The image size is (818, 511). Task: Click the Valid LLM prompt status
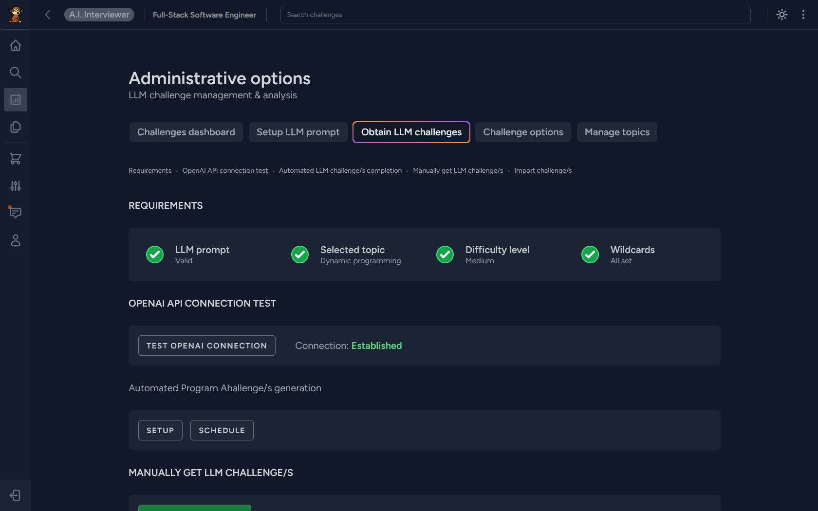pyautogui.click(x=184, y=261)
